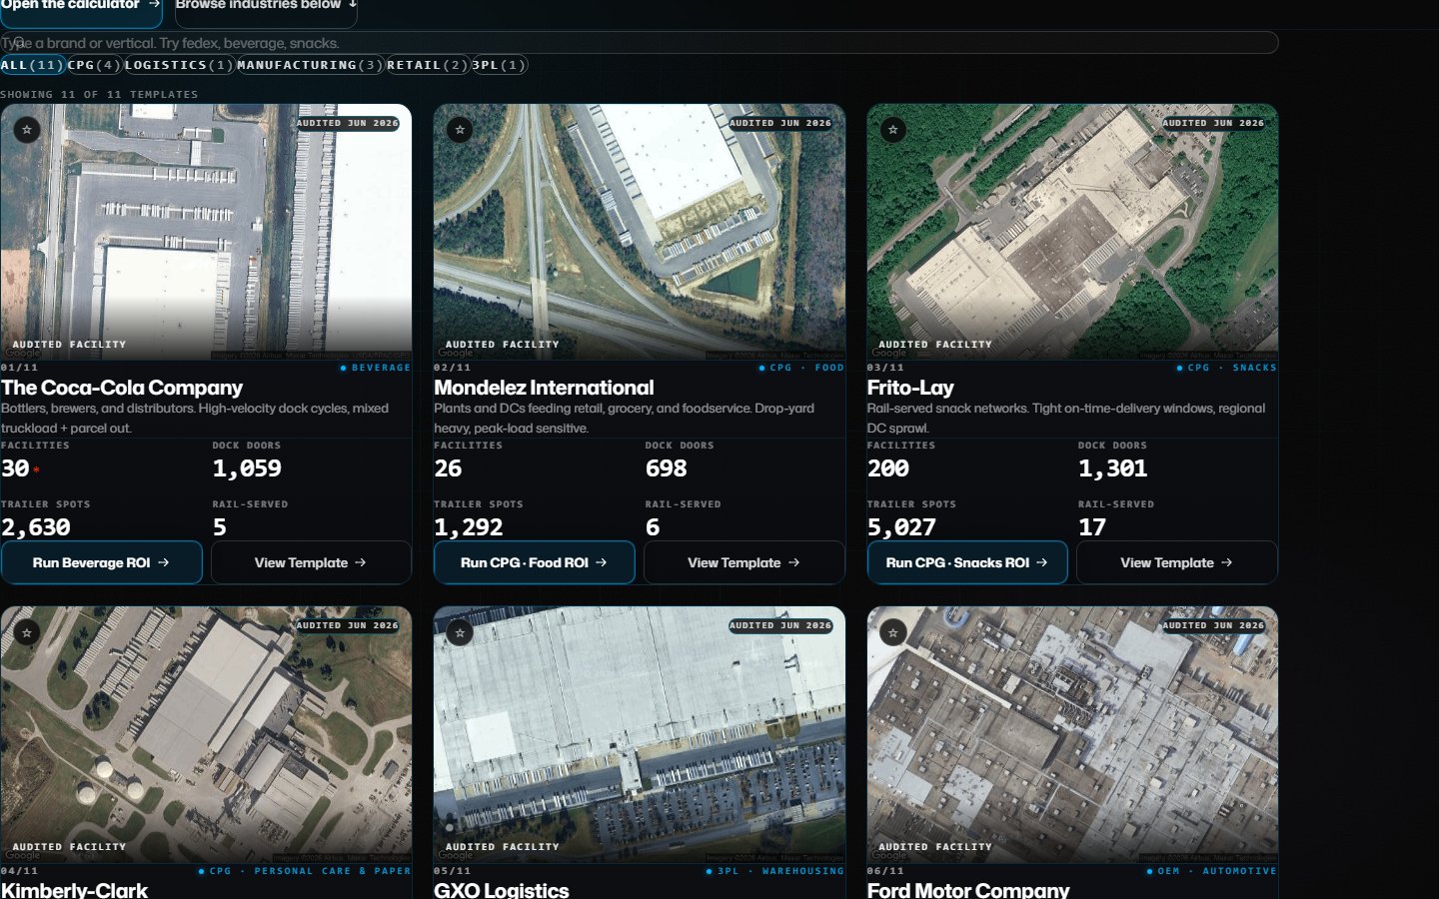Click the 3PL · WAREHOUSING category tag
Viewport: 1439px width, 899px height.
[x=775, y=871]
